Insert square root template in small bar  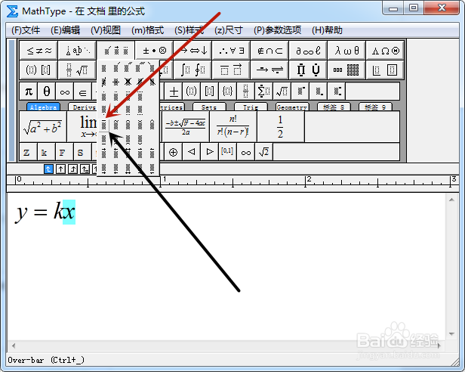pyautogui.click(x=282, y=91)
